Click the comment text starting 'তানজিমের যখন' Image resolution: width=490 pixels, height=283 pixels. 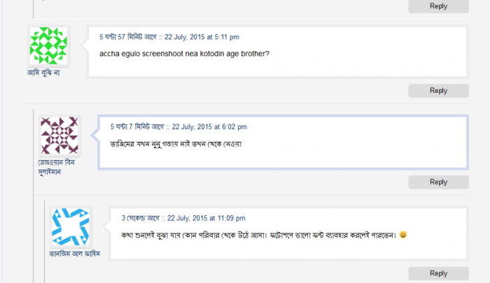(x=180, y=144)
